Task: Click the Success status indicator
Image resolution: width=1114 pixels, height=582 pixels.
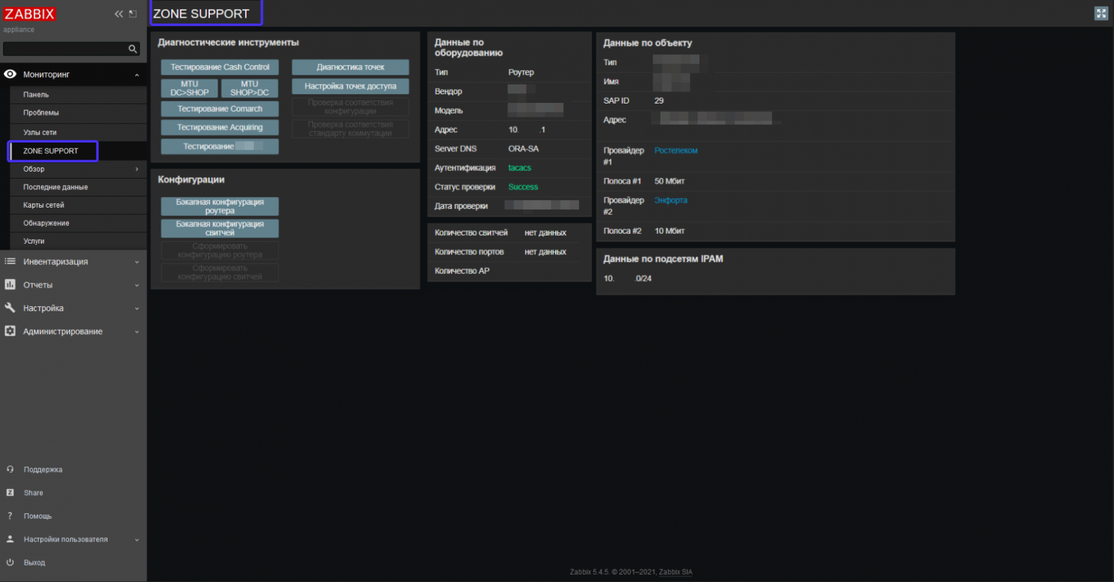Action: [523, 187]
